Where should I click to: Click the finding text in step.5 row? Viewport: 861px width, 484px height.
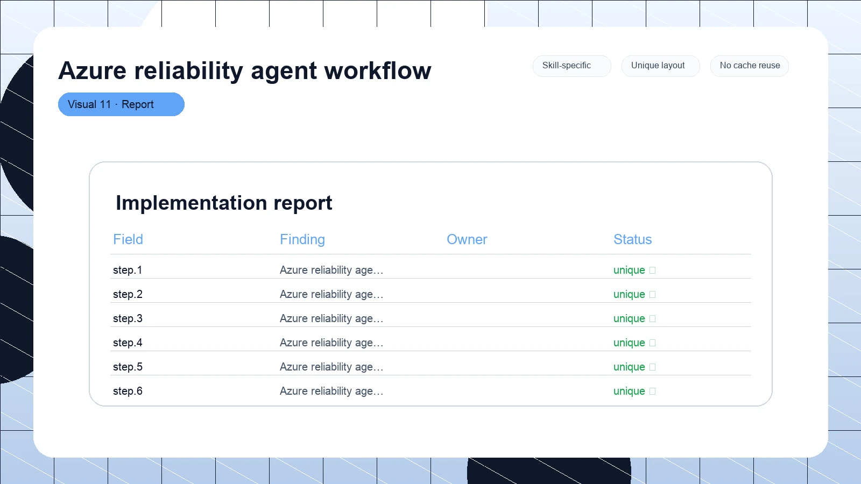click(x=331, y=367)
